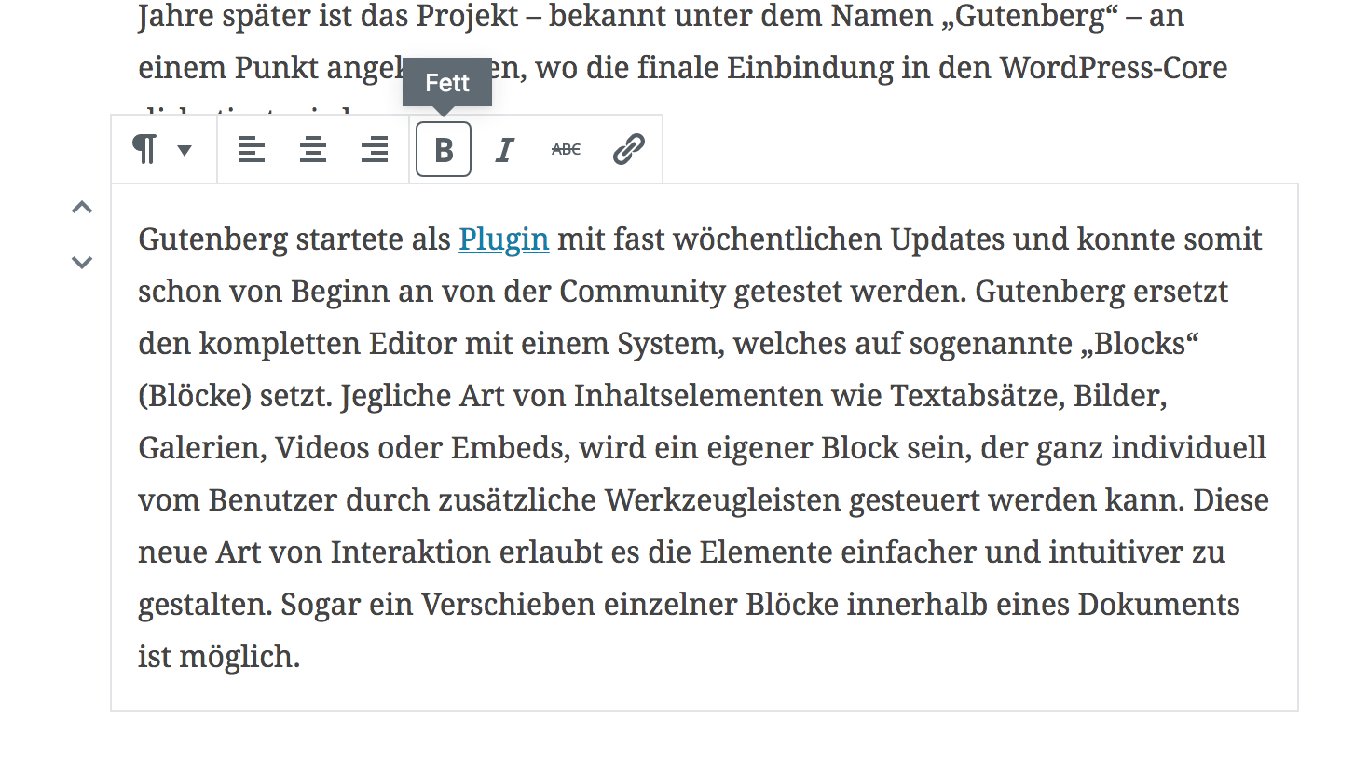
Task: Align the paragraph text left
Action: coord(252,149)
